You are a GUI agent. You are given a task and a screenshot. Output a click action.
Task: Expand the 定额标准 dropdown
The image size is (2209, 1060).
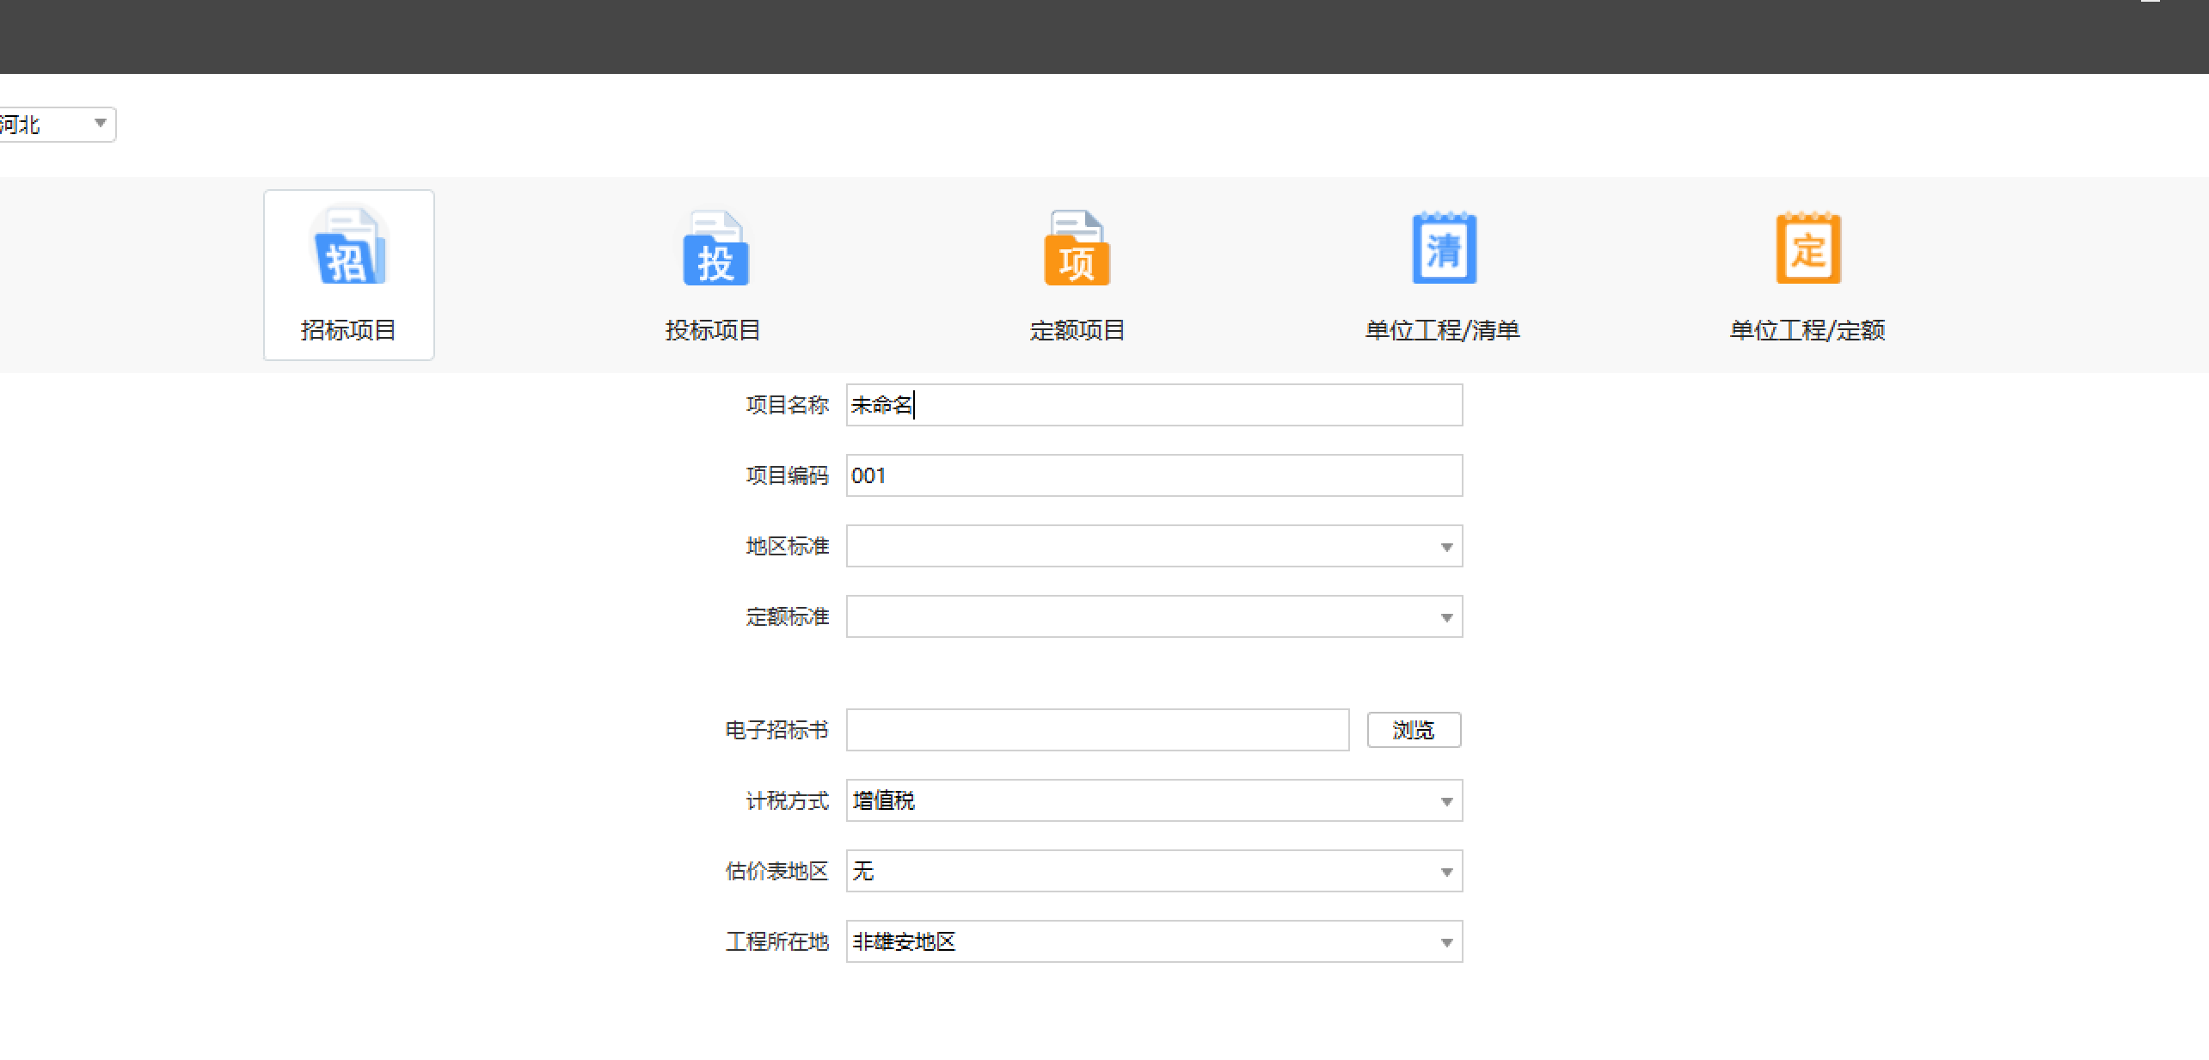[x=1154, y=616]
